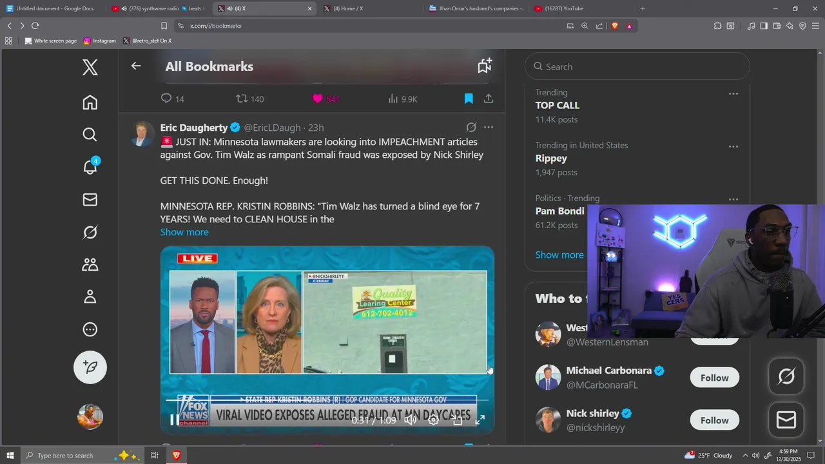Screen dimensions: 825x464
Task: Share the post above Eric Daugherty
Action: tap(489, 99)
